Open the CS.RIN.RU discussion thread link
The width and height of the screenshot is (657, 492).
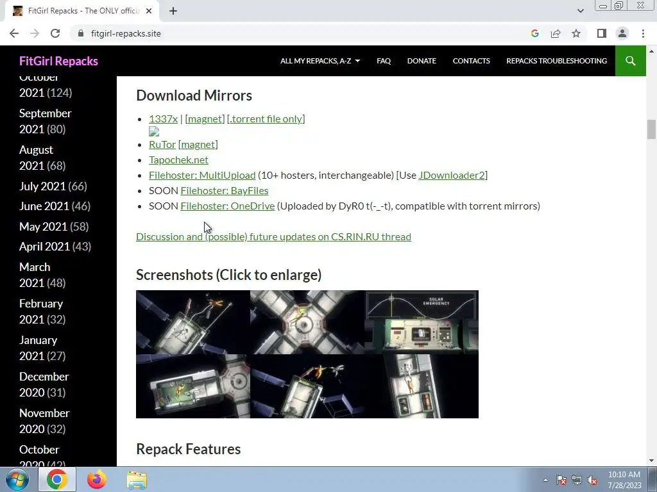273,237
